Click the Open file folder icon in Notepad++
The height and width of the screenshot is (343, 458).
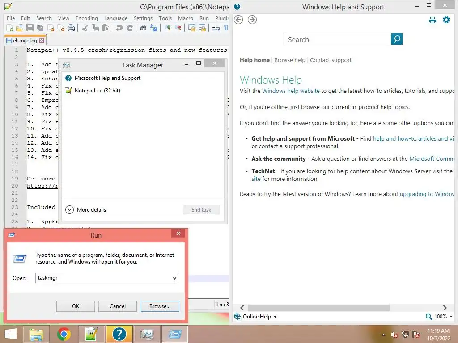coord(20,28)
